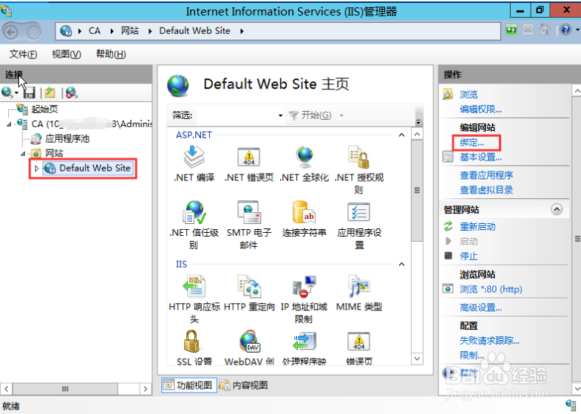Switch to the 内容视图 tab
The height and width of the screenshot is (414, 581).
(244, 385)
